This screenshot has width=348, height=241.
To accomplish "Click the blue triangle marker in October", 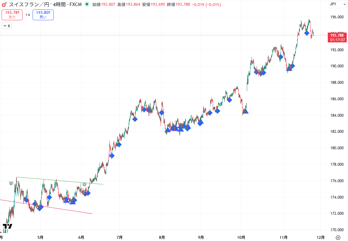I will click(x=246, y=111).
